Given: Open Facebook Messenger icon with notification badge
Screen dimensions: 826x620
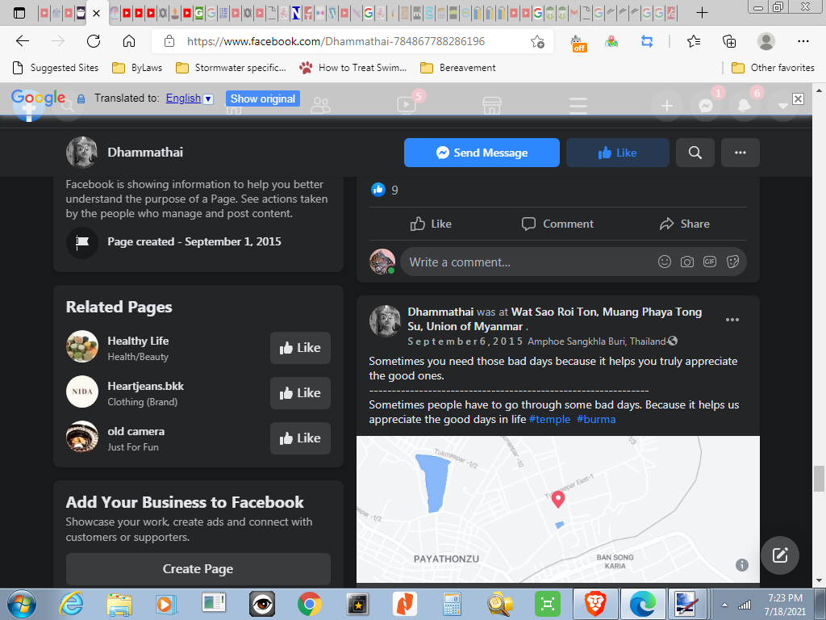Looking at the screenshot, I should tap(706, 106).
